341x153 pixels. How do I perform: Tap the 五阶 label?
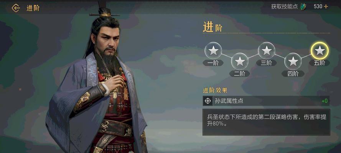point(320,63)
